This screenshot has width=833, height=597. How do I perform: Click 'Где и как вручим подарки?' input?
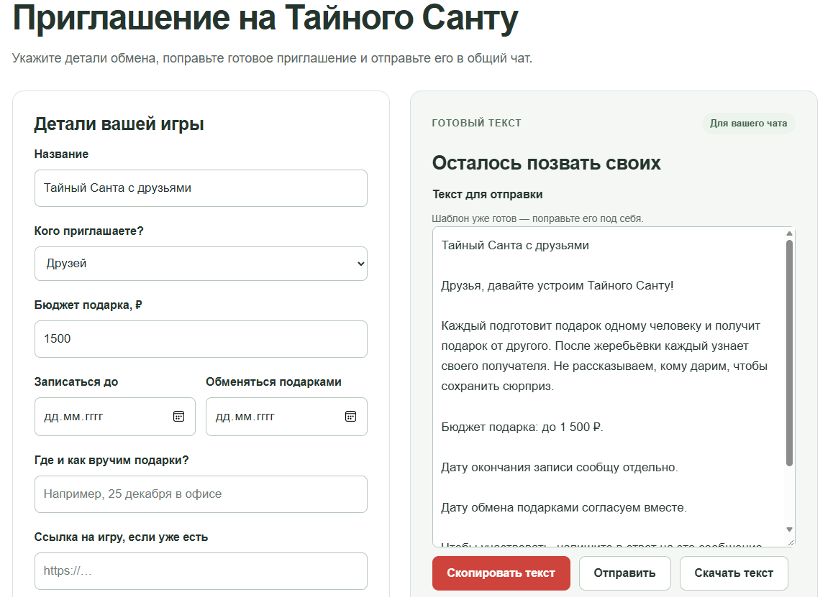click(x=201, y=494)
